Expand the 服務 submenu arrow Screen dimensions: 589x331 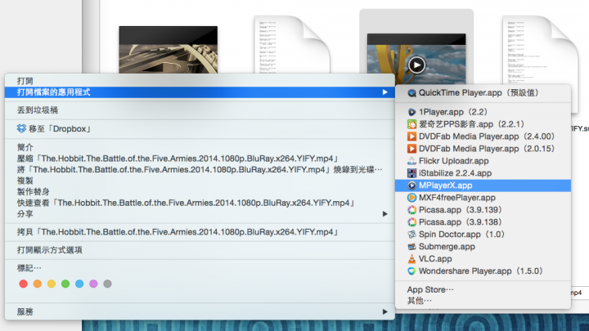[384, 311]
